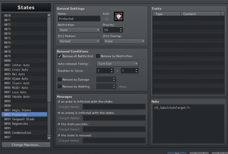Screen dimensions: 228x154
Task: Click the Priority number field
Action: (111, 30)
